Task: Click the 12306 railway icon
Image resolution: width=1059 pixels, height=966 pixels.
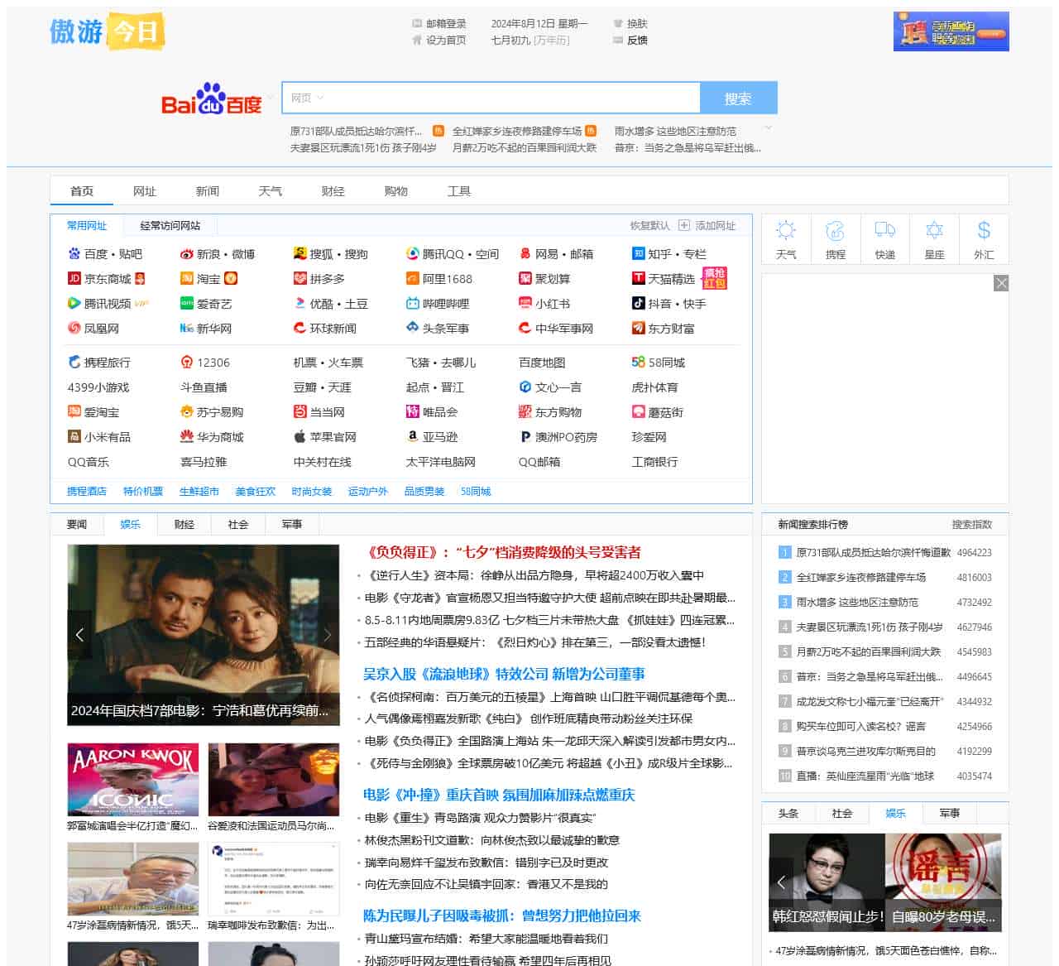Action: (187, 362)
